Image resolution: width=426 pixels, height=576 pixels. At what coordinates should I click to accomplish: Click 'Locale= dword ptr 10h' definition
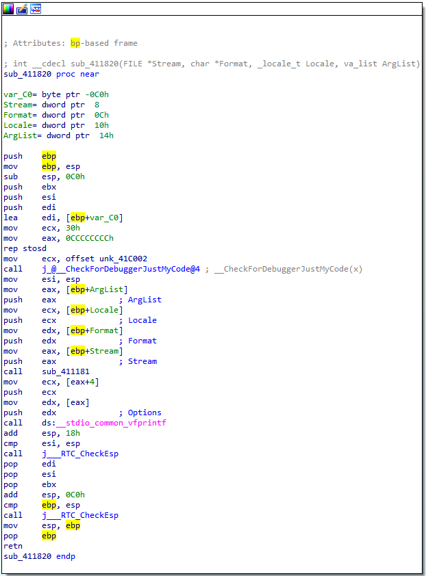click(x=56, y=126)
